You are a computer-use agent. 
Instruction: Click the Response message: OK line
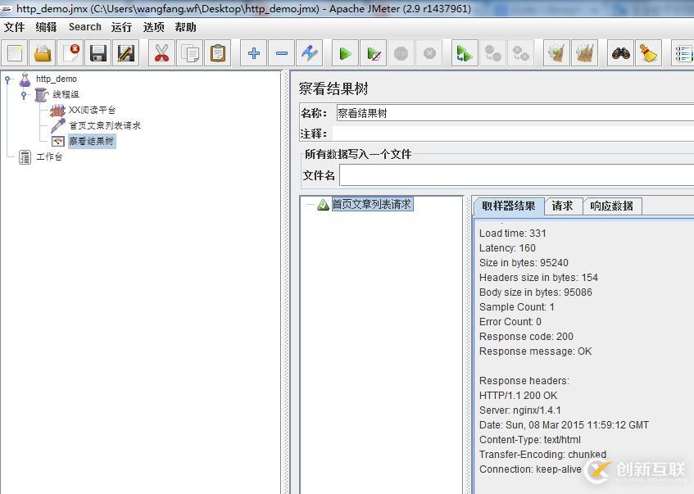535,351
